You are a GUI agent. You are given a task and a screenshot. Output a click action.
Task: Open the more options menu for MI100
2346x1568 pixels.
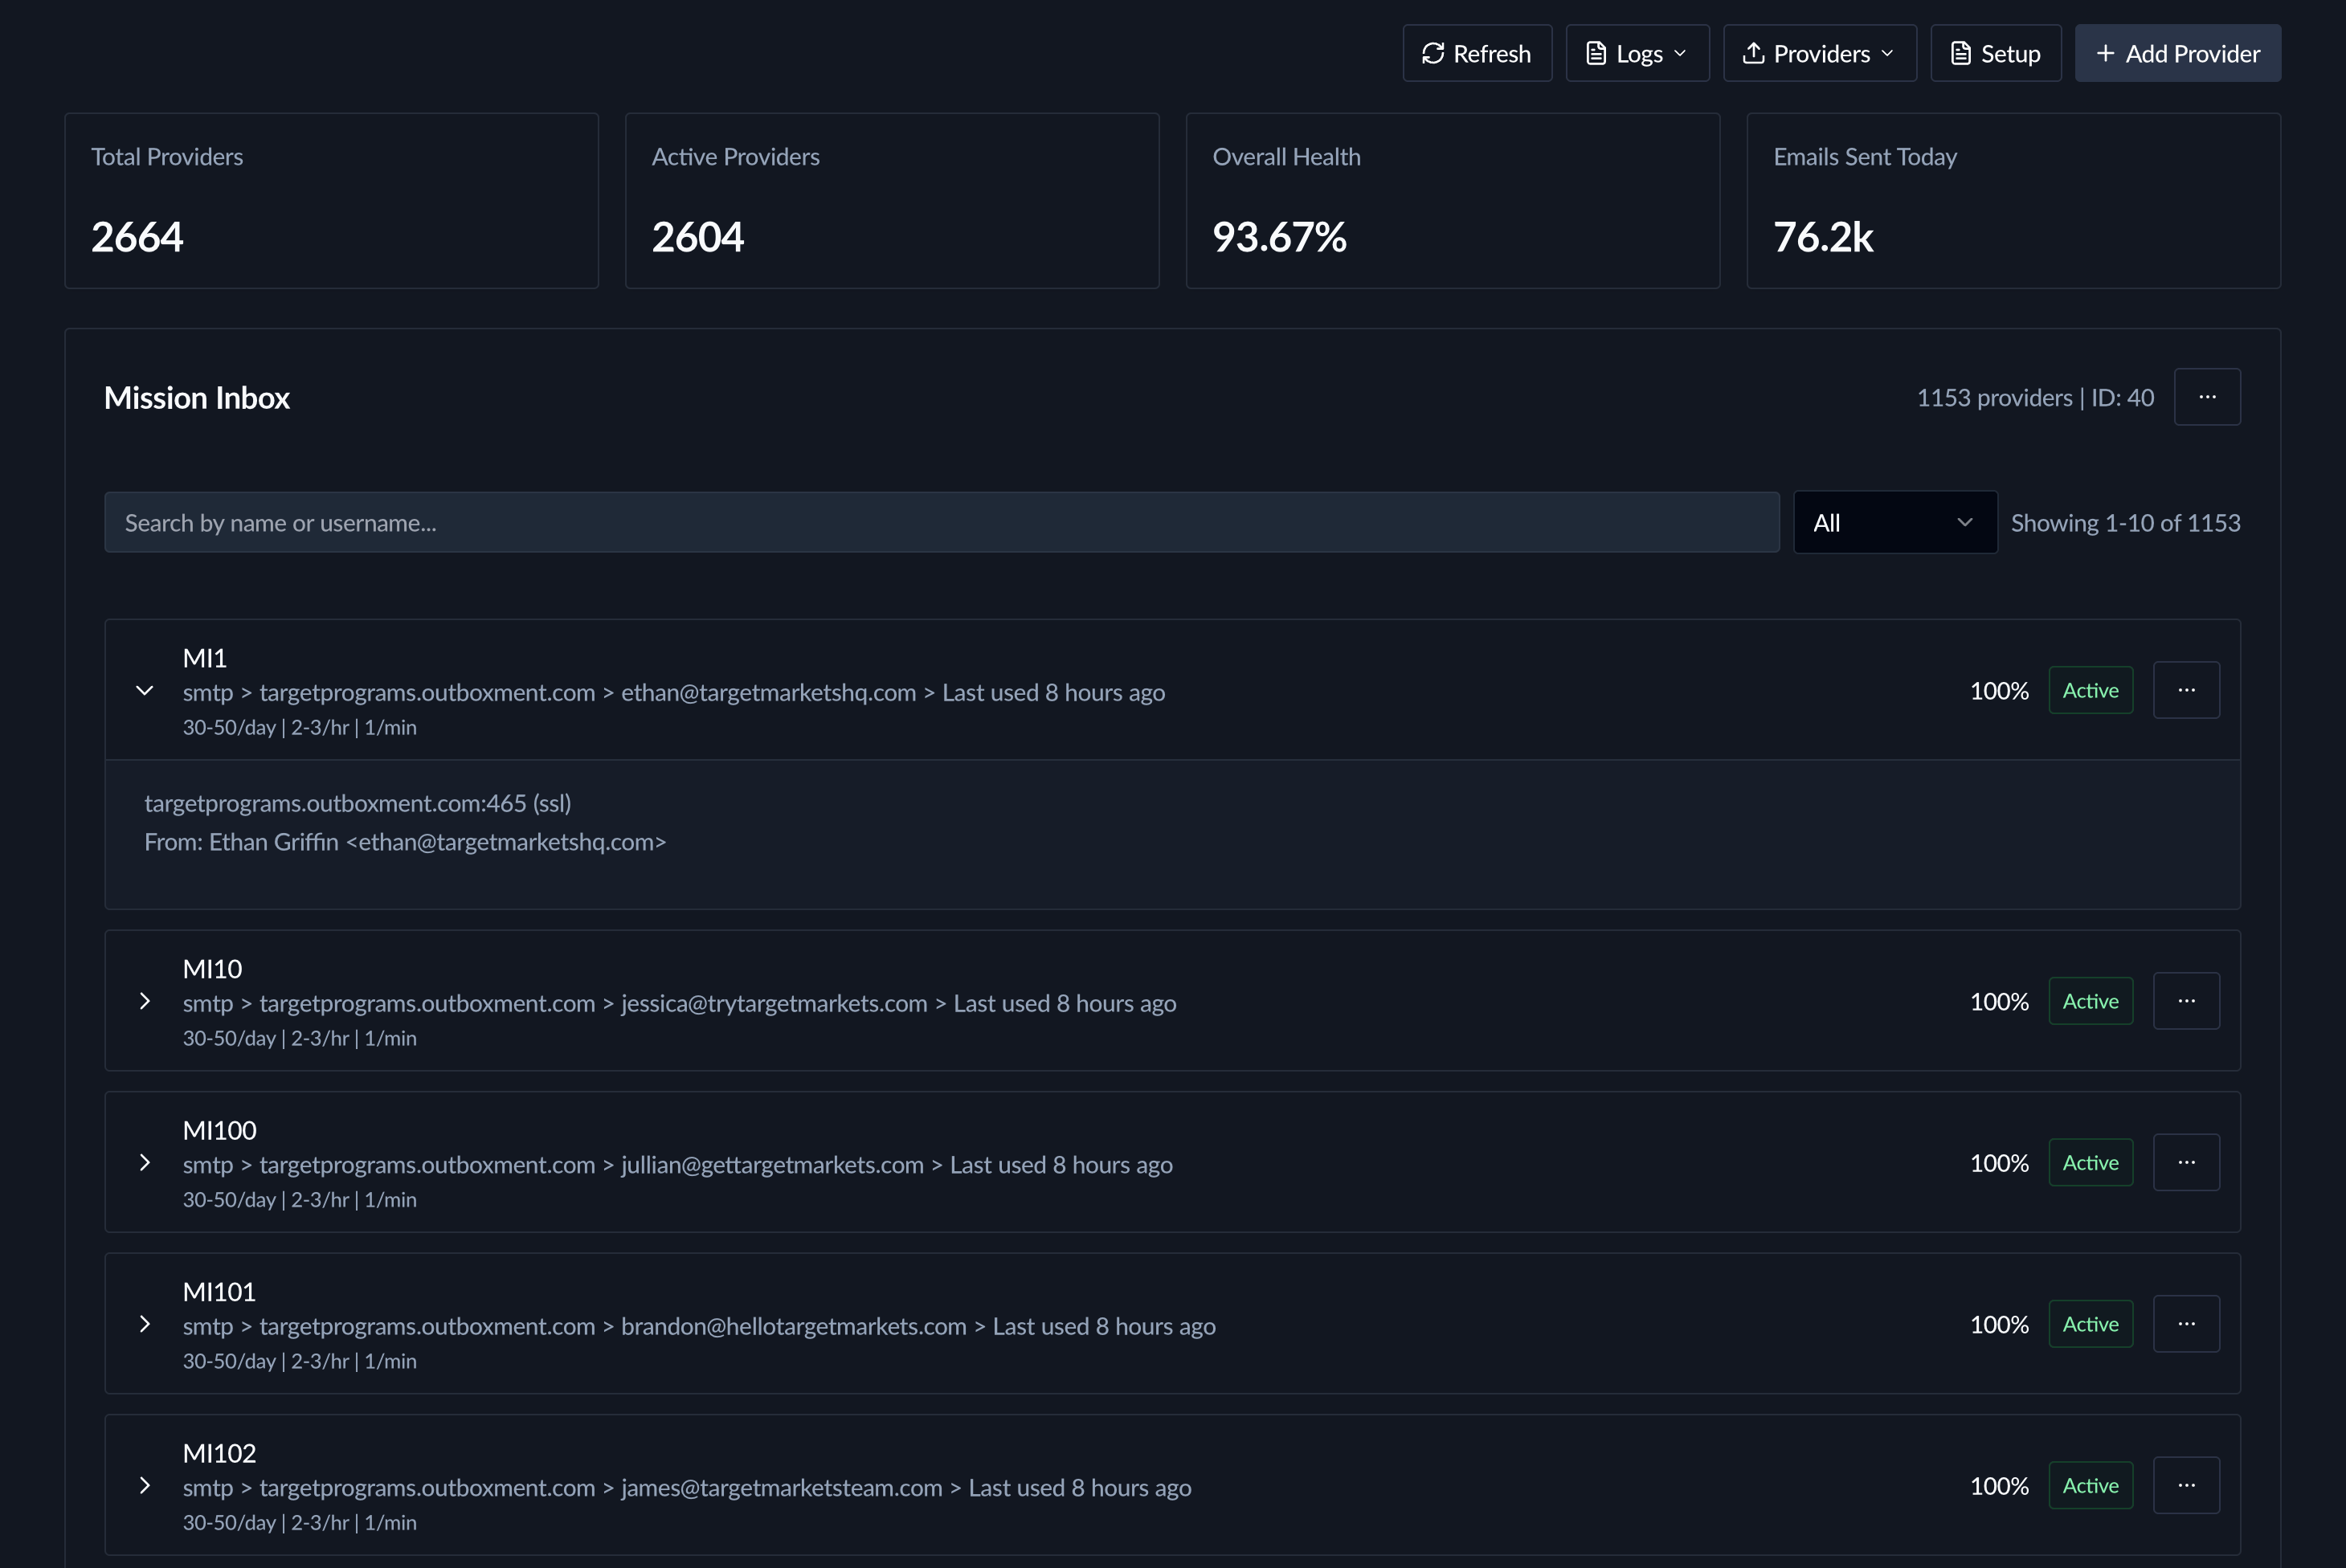[2186, 1162]
